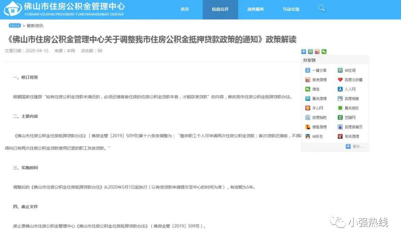Expand 更多 to show more share options
The height and width of the screenshot is (240, 401).
pos(355,146)
